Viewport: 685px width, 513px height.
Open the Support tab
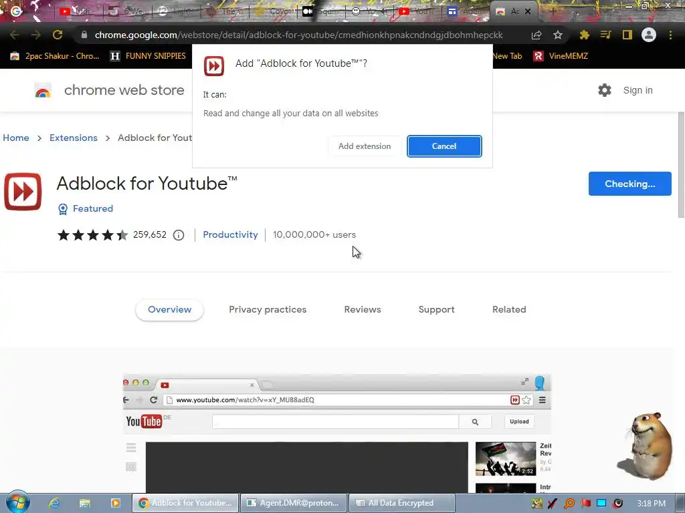tap(436, 309)
